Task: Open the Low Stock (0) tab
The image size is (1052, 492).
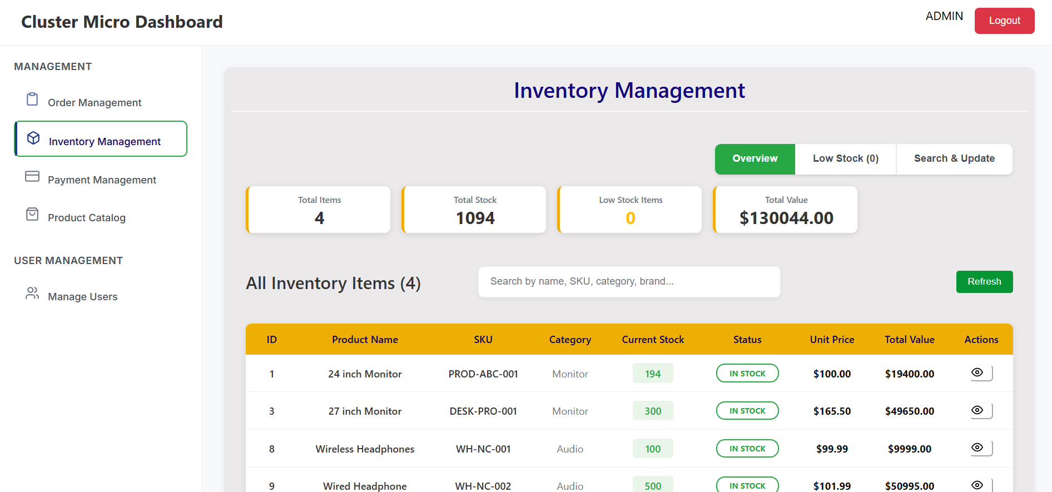Action: tap(845, 159)
